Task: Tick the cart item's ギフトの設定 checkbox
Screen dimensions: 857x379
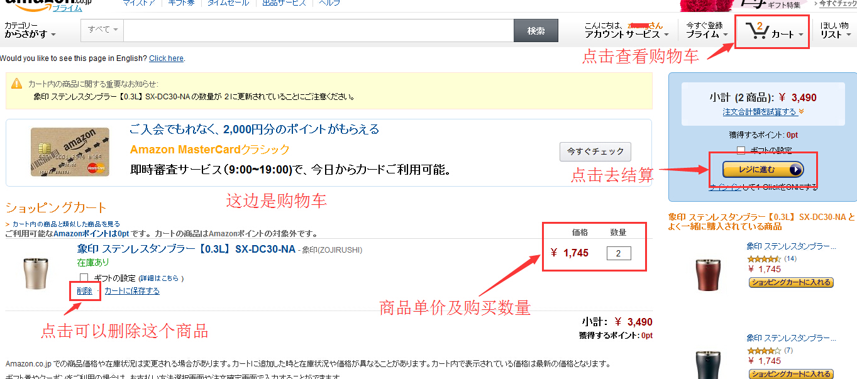Action: (84, 278)
